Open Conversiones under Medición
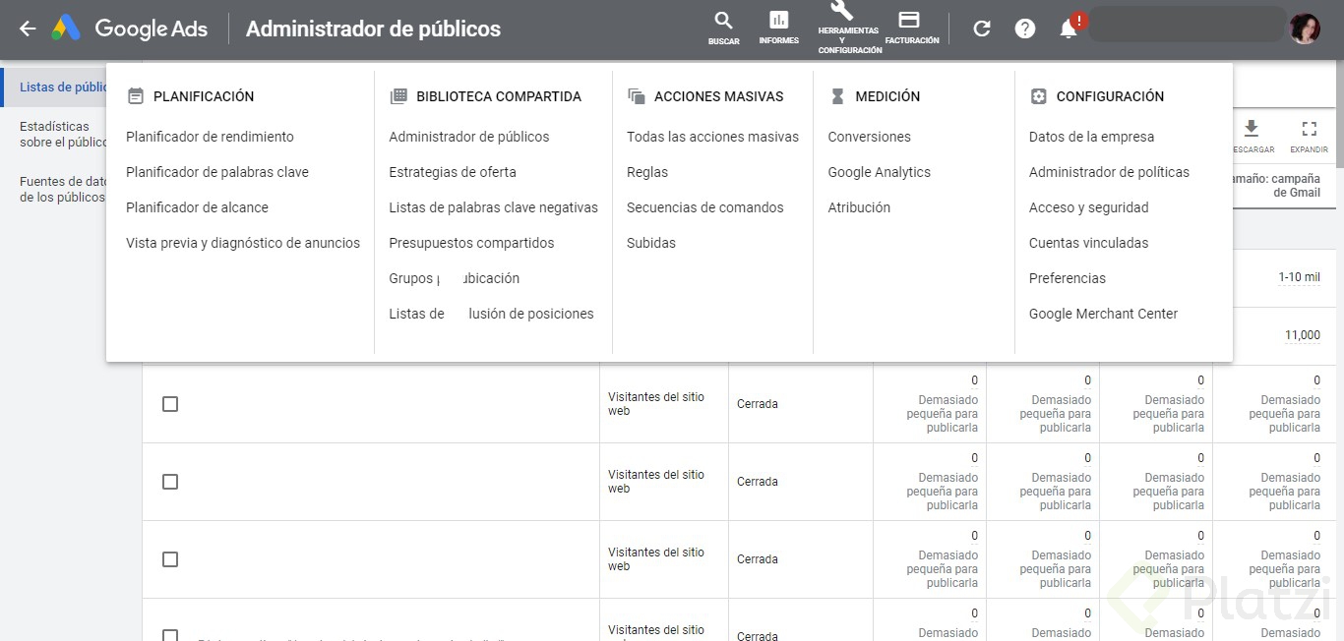Viewport: 1344px width, 641px height. coord(870,137)
